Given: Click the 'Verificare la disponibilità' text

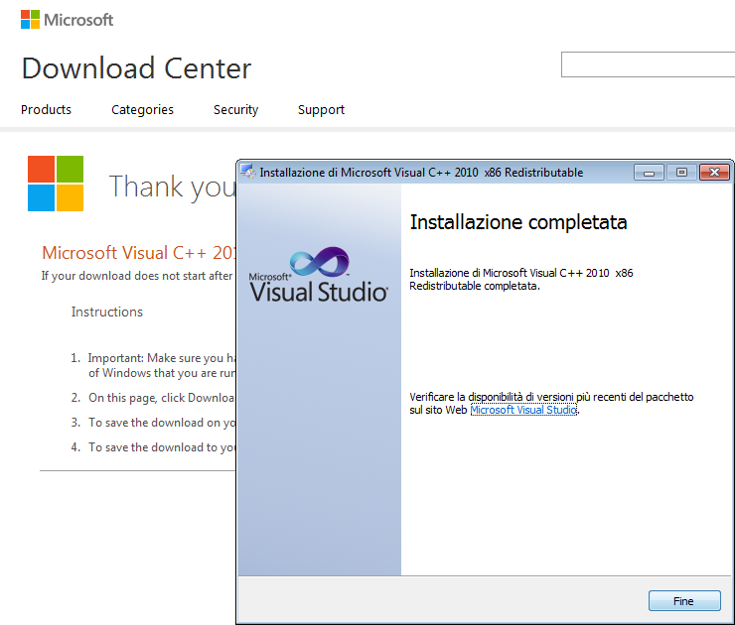Looking at the screenshot, I should point(551,403).
